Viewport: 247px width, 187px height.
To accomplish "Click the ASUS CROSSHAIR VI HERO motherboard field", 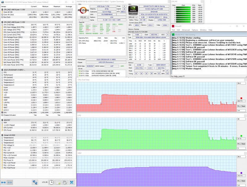I will [106, 60].
